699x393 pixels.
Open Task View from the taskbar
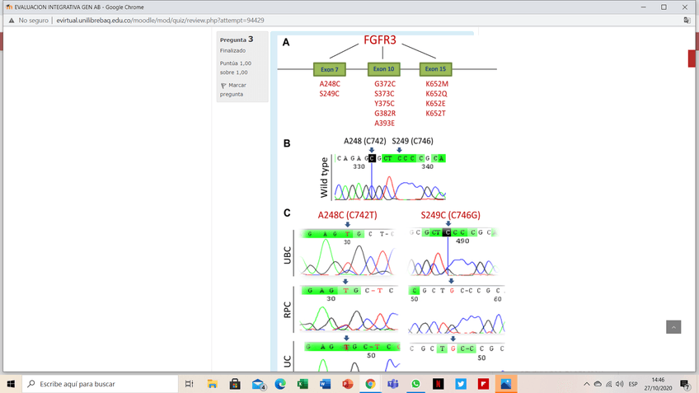(x=189, y=384)
